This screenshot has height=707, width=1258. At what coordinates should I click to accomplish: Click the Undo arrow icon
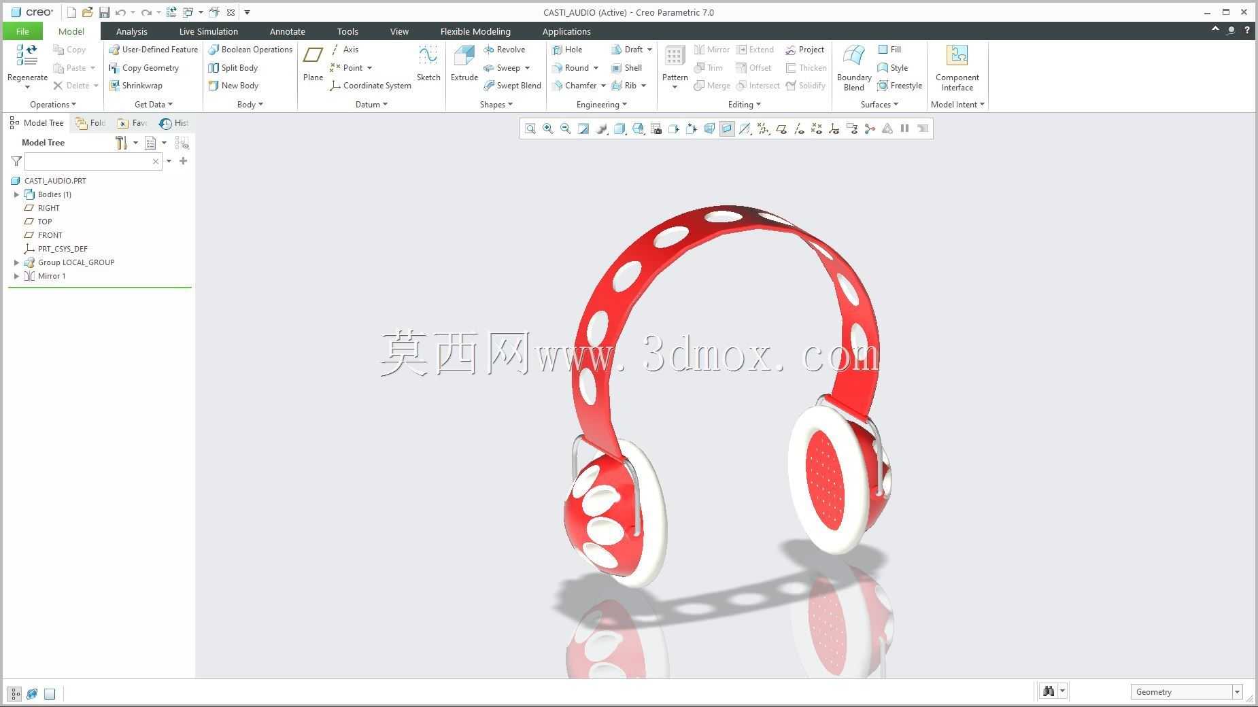click(x=120, y=12)
